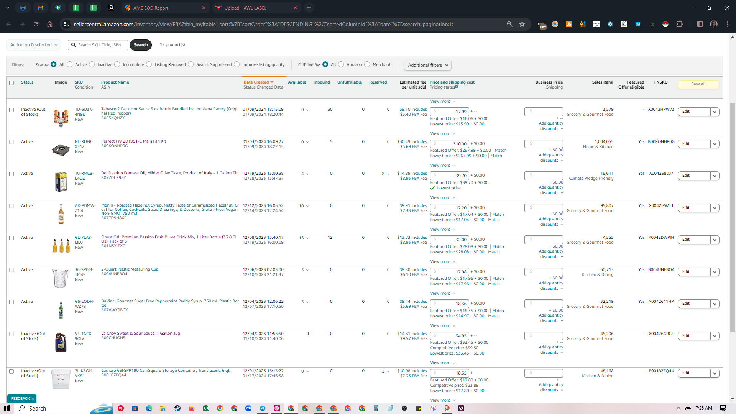Open the Finest Call Puree product thumbnail
Image resolution: width=736 pixels, height=414 pixels.
pos(61,245)
